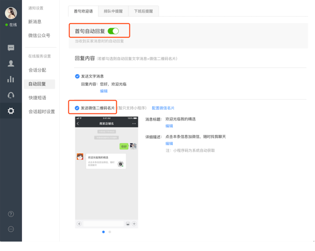Click the orange avatar in preview chat

(80, 157)
